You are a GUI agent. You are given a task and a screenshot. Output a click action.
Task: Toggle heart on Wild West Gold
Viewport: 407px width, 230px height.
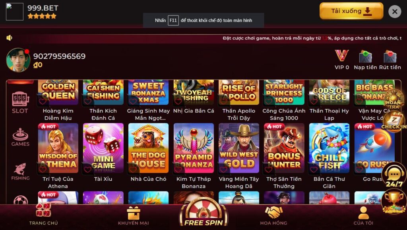point(223,170)
